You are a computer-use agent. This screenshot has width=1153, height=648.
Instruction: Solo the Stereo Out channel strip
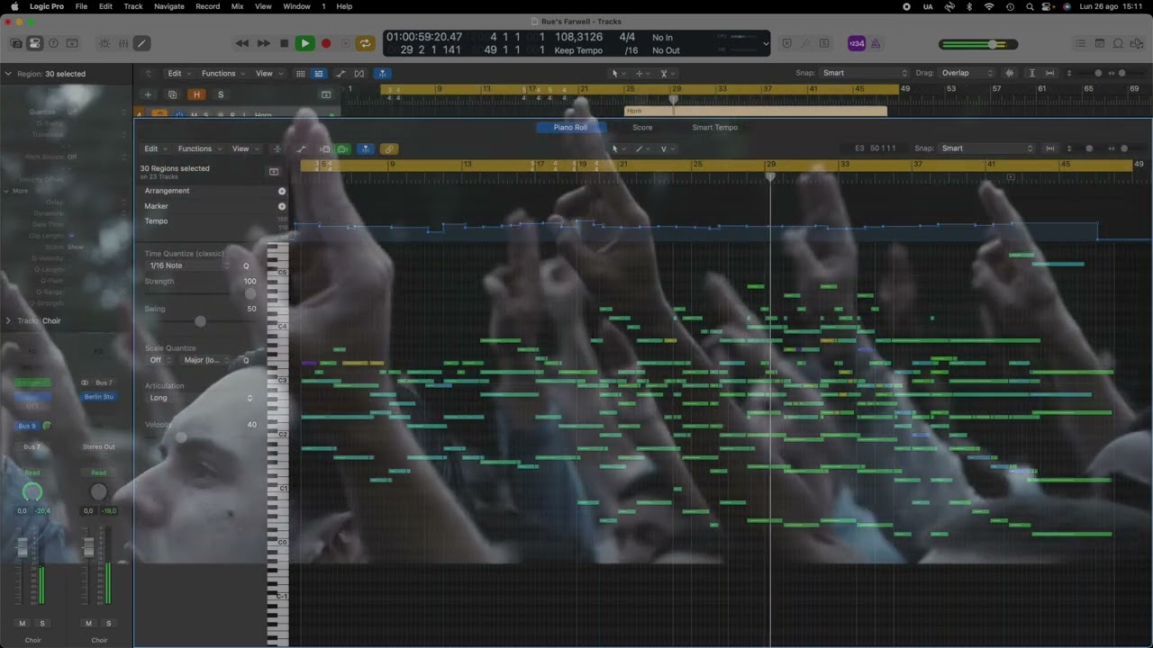pos(109,624)
